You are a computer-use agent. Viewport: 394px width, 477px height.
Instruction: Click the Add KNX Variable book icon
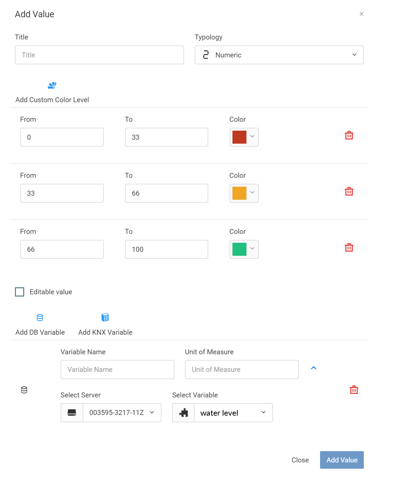tap(105, 317)
